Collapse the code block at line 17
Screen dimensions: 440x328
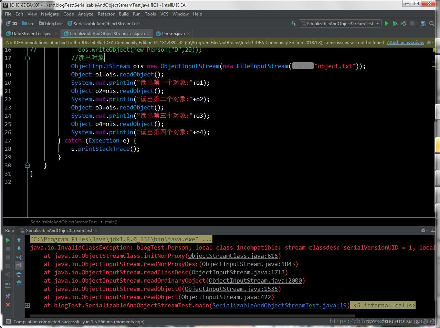click(x=28, y=58)
